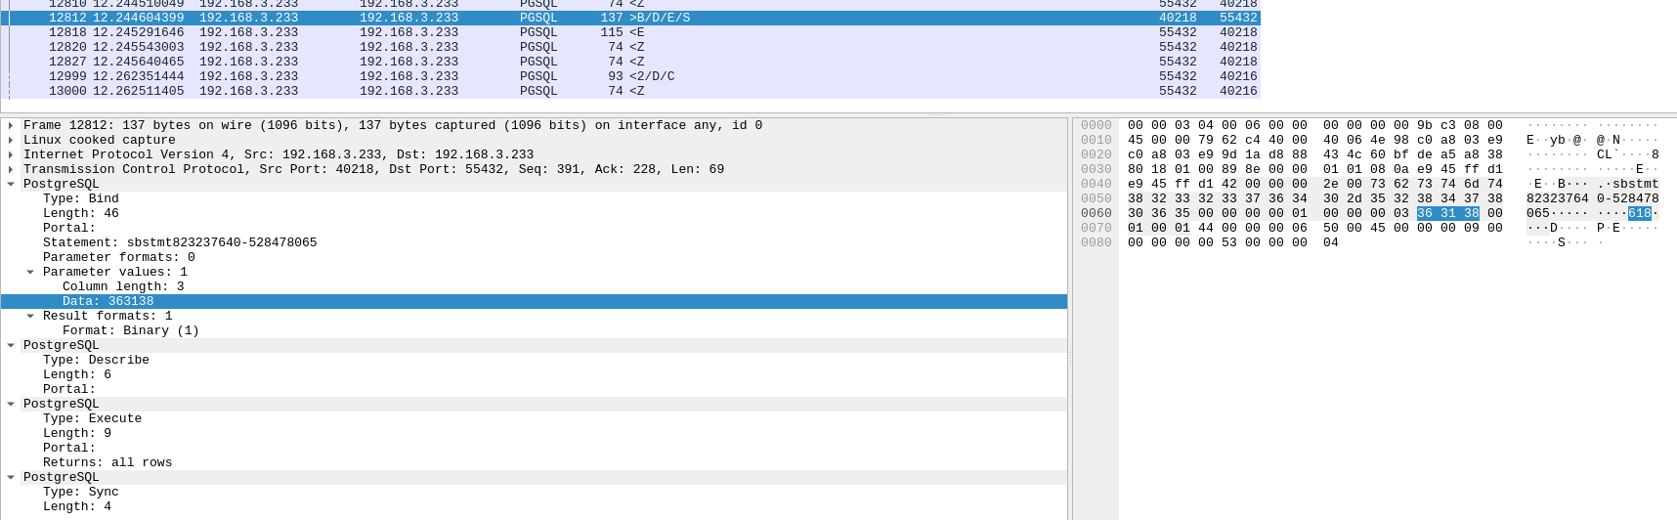Screen dimensions: 1677x520
Task: Click the Type: Describe field
Action: click(96, 360)
